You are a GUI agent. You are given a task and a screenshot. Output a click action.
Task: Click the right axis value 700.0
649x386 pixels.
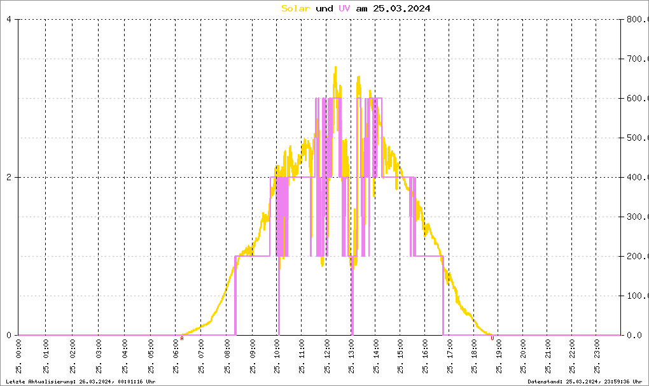pos(639,59)
